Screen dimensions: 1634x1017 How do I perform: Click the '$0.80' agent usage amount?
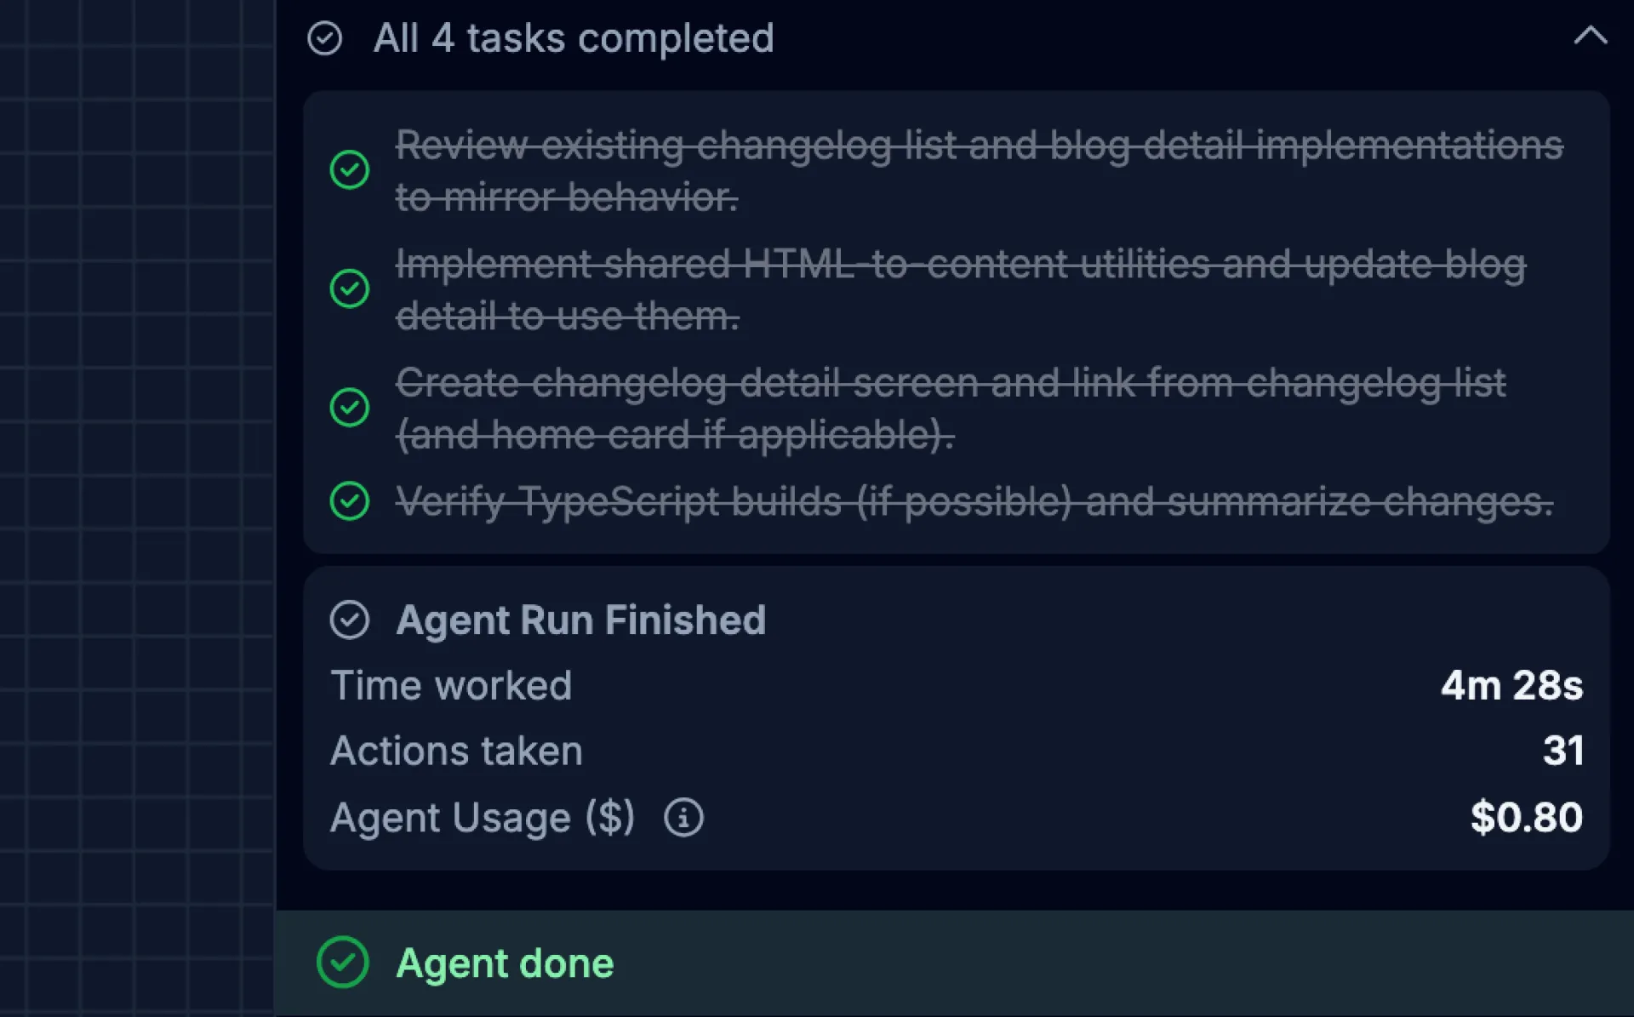[1526, 817]
